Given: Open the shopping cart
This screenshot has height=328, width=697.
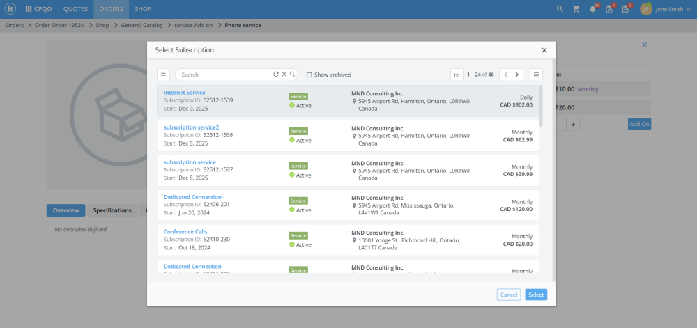Looking at the screenshot, I should (x=576, y=9).
